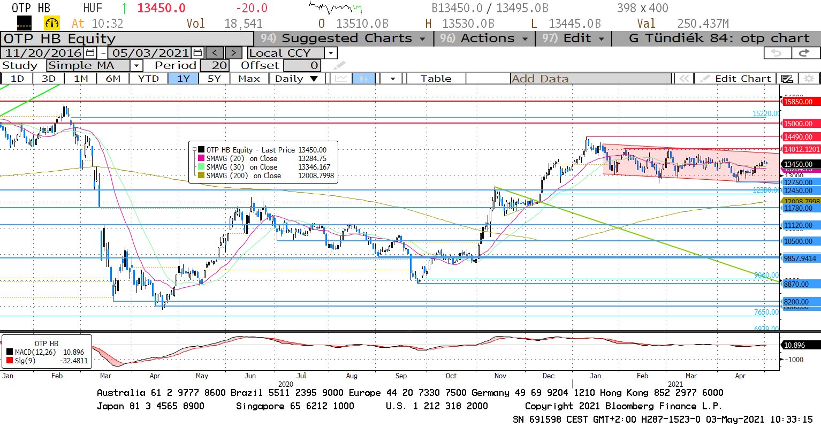Click the 14490.00 price level label

pos(800,137)
